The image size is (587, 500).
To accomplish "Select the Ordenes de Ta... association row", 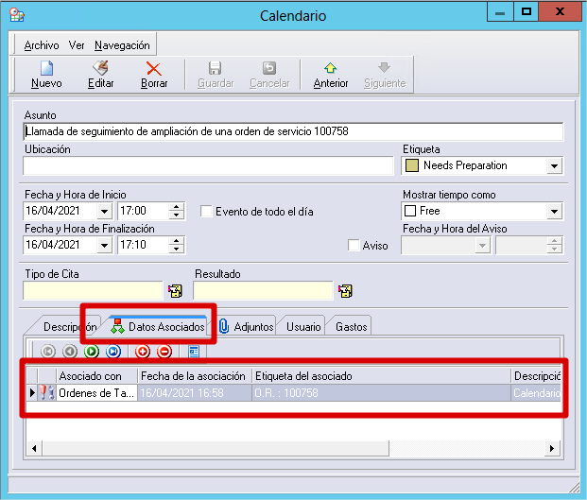I will click(x=96, y=393).
